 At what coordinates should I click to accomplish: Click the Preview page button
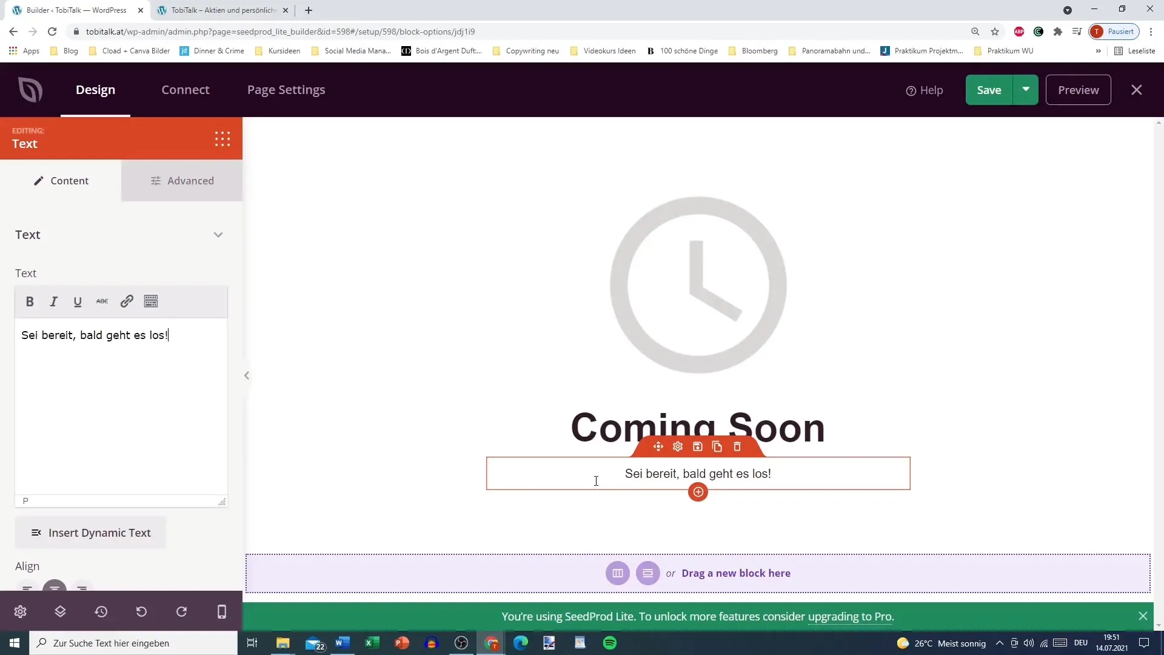1078,90
